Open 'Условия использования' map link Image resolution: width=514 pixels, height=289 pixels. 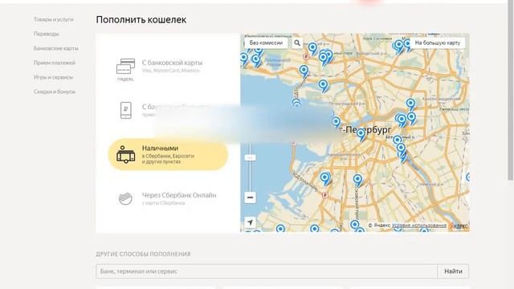point(419,226)
